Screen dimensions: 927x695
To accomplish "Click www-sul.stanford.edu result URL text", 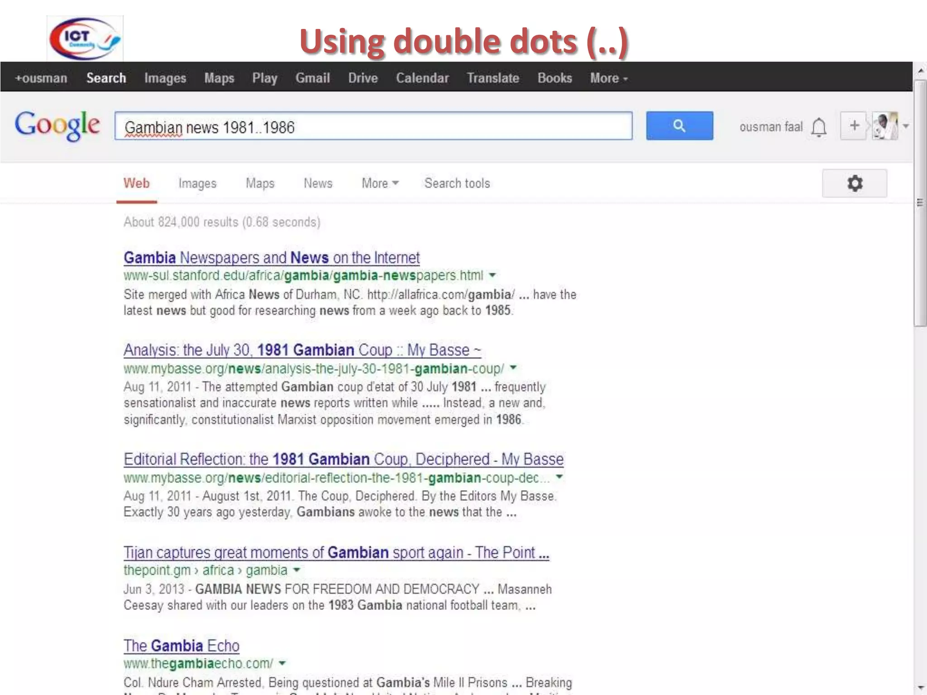I will [303, 275].
